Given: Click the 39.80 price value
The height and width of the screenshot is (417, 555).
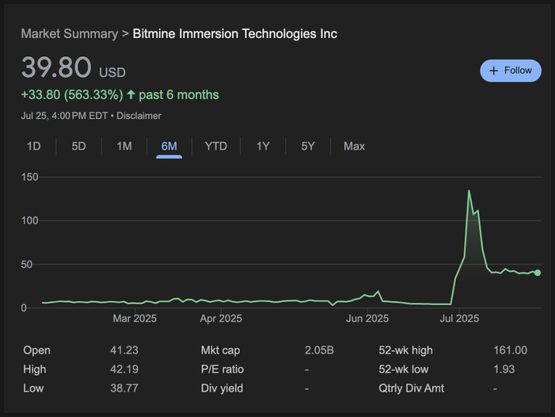Looking at the screenshot, I should tap(56, 67).
